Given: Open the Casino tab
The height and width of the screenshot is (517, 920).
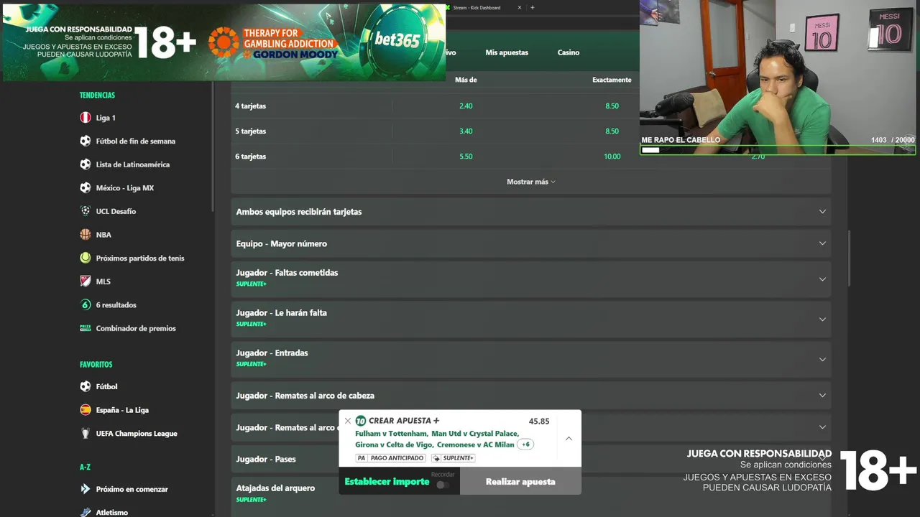Looking at the screenshot, I should point(569,52).
